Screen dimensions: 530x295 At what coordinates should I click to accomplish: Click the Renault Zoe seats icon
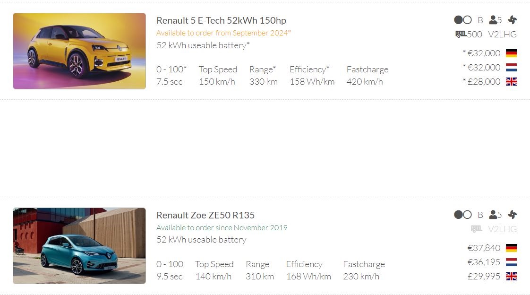pyautogui.click(x=493, y=215)
